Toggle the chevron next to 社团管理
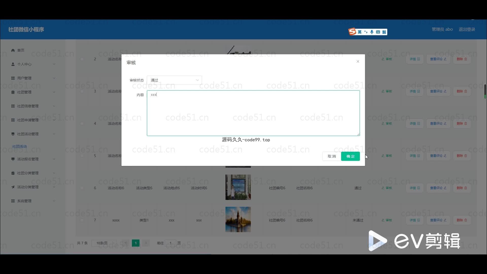487x274 pixels. tap(54, 92)
